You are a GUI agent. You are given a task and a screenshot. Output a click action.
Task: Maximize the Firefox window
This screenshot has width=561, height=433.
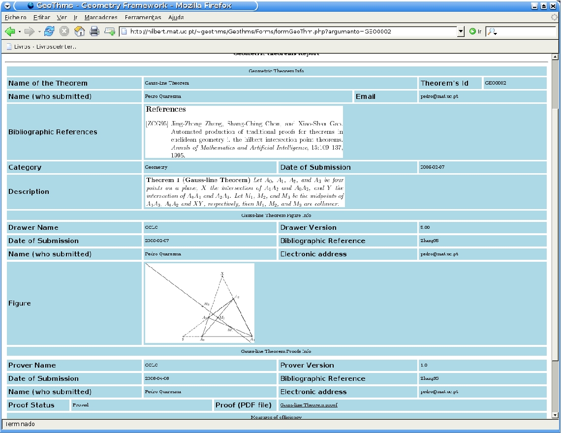[543, 6]
